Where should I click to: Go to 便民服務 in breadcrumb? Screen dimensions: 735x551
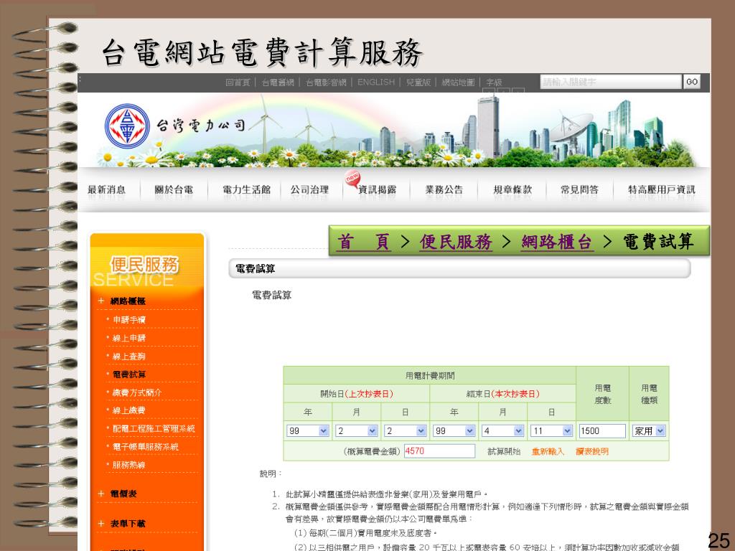pyautogui.click(x=456, y=242)
